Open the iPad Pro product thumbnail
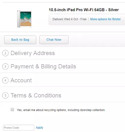 pyautogui.click(x=24, y=19)
